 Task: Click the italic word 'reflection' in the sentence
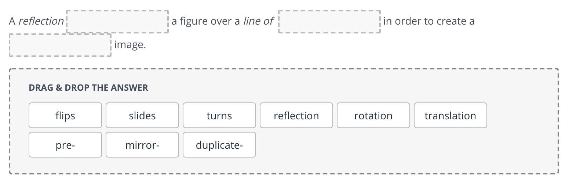(x=41, y=21)
